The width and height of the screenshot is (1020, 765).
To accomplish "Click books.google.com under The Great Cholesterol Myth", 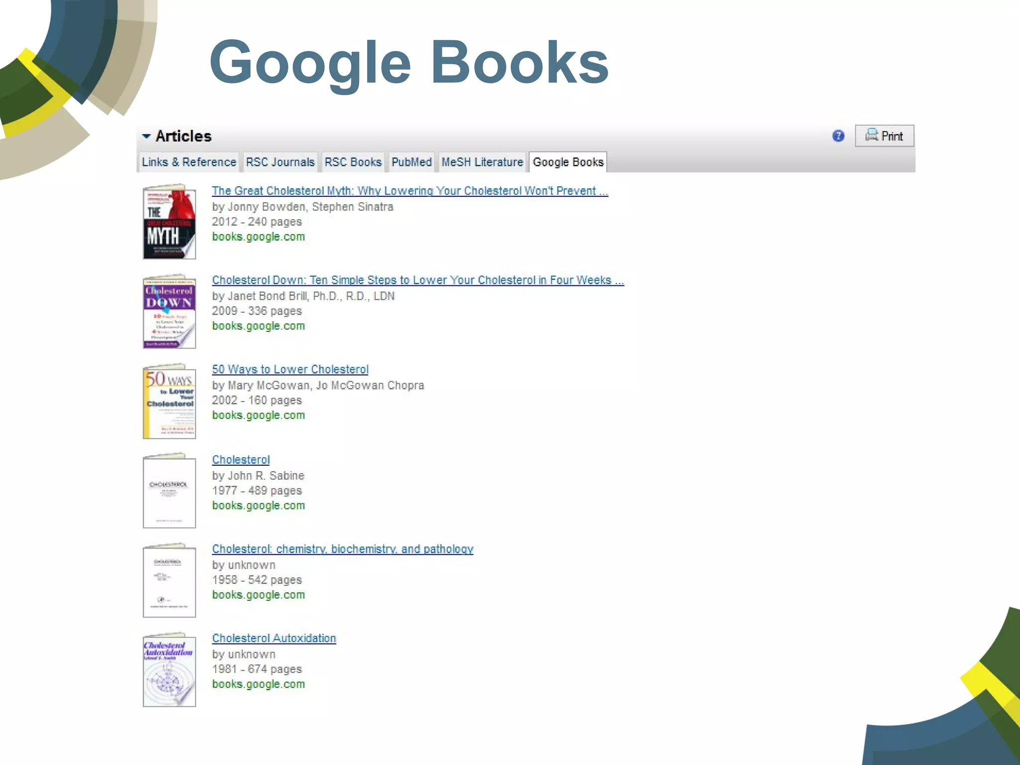I will pos(258,237).
